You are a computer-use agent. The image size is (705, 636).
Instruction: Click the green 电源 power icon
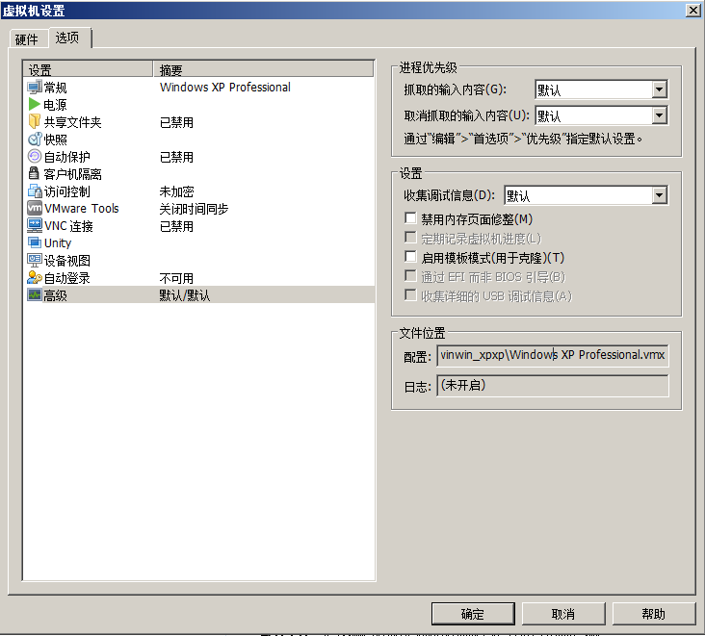(x=34, y=105)
